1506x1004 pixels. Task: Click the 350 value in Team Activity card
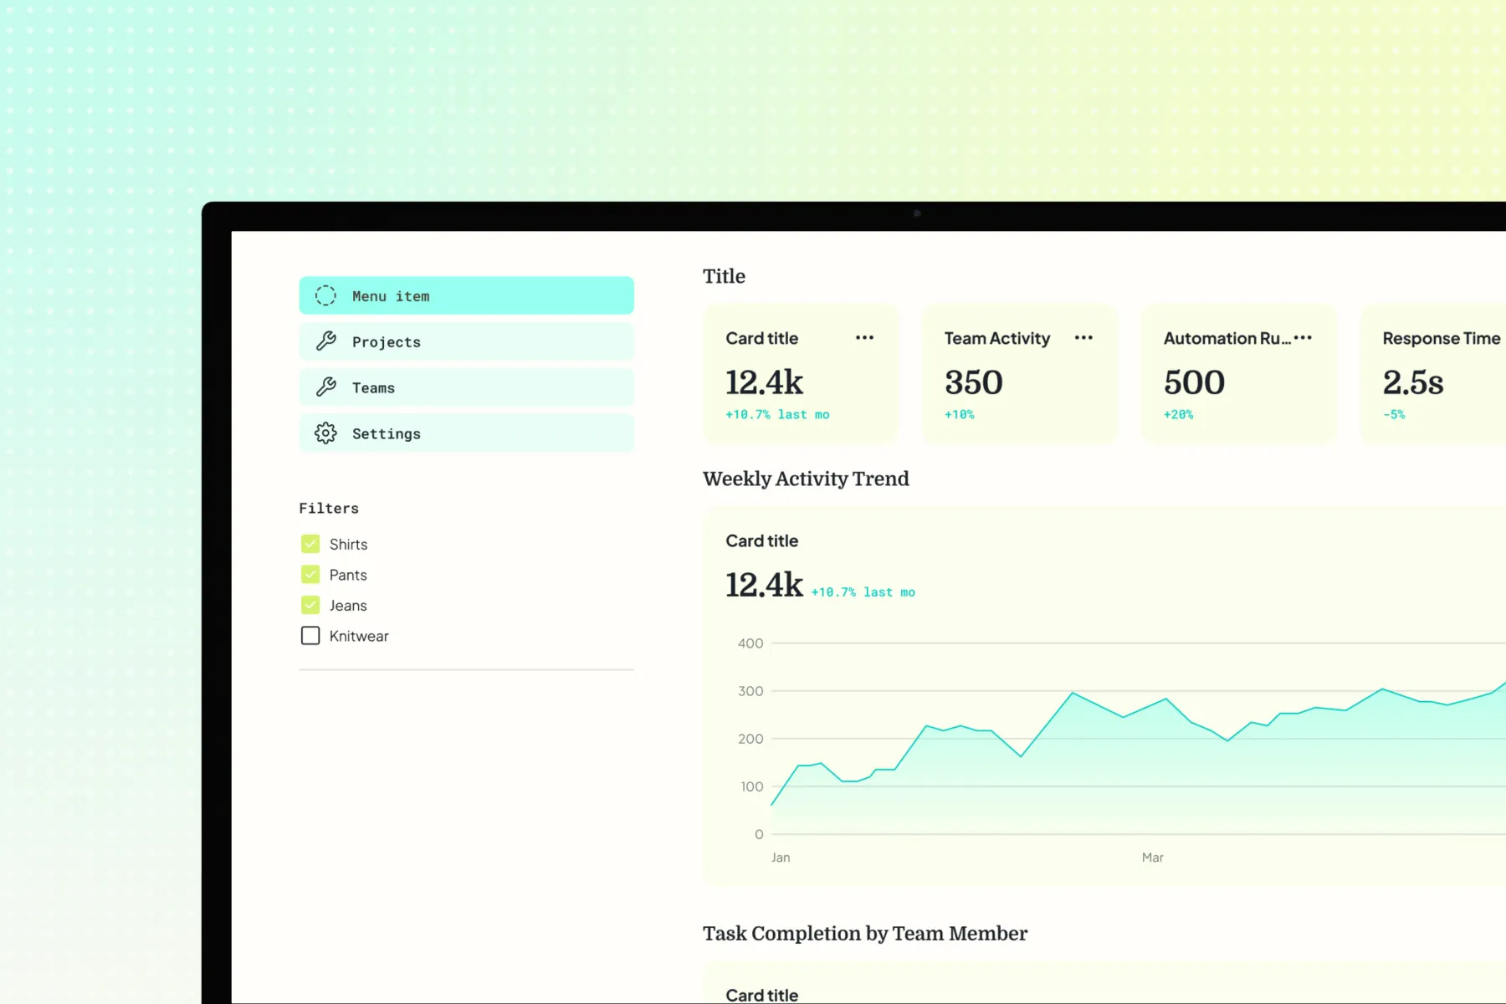click(x=973, y=382)
